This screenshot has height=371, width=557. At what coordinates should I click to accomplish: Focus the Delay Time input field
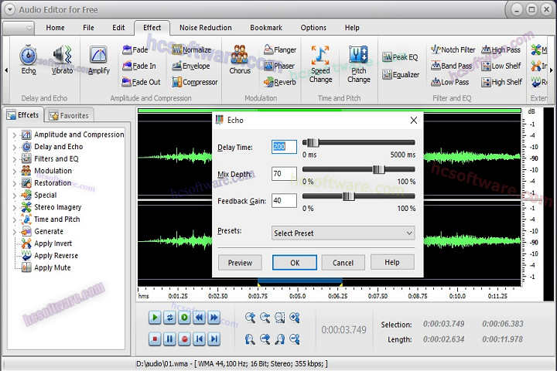point(284,147)
